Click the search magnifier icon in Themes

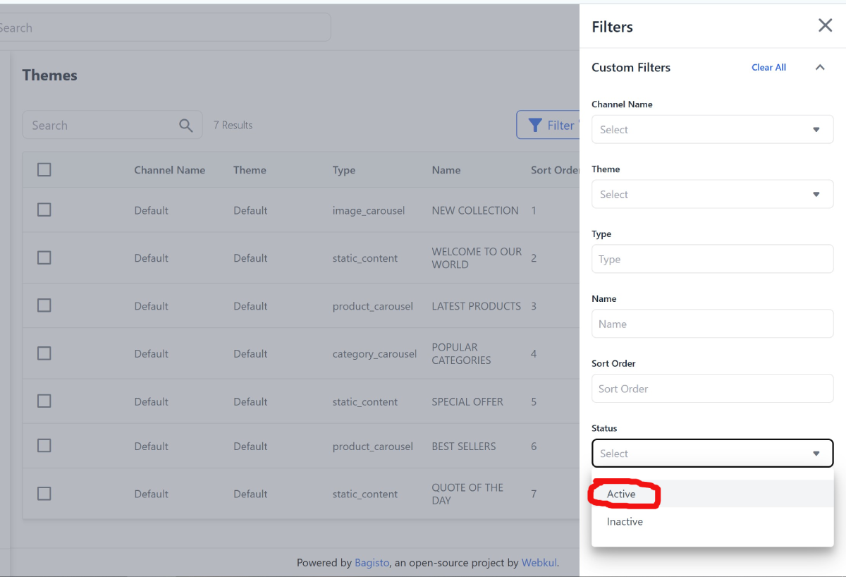tap(186, 126)
